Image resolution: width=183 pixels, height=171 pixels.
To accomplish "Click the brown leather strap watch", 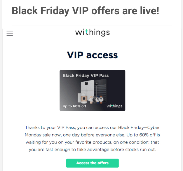I will click(101, 100).
